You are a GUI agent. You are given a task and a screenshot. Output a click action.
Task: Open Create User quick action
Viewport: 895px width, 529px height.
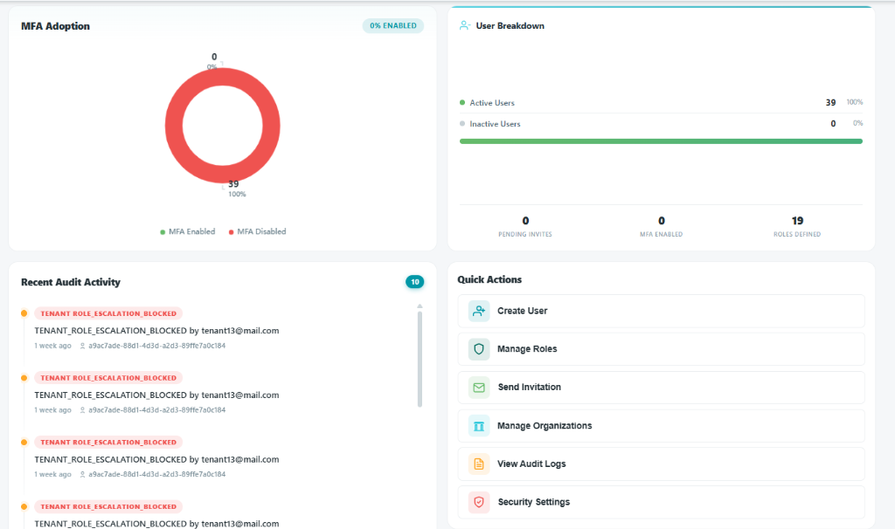point(661,312)
